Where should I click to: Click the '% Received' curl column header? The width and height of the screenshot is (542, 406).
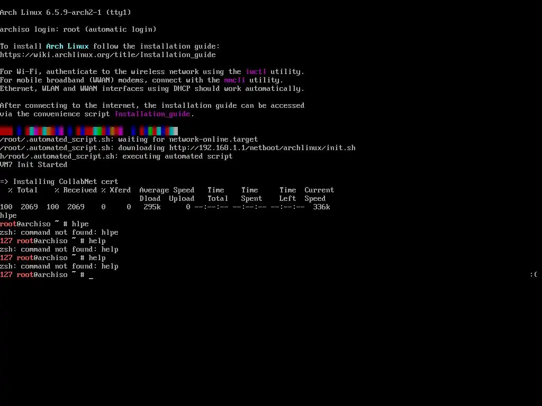[76, 190]
